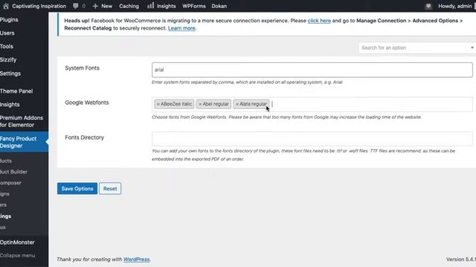Open the Product Builder submenu item
The image size is (476, 267).
(x=13, y=171)
